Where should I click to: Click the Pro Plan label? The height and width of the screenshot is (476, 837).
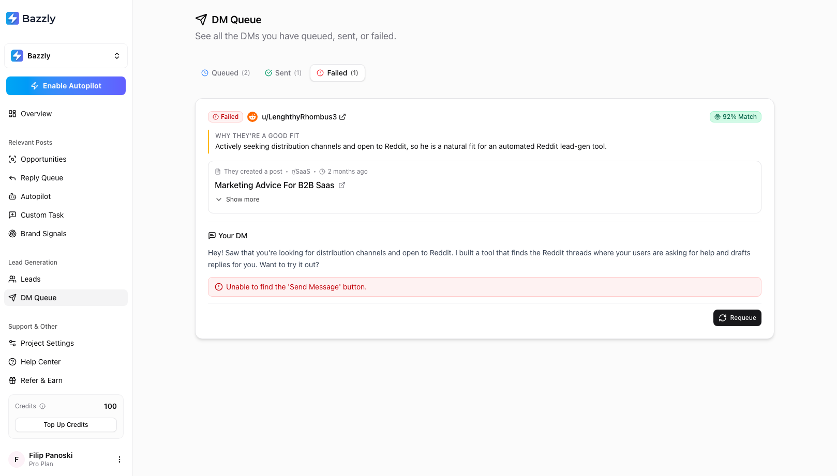click(x=41, y=464)
